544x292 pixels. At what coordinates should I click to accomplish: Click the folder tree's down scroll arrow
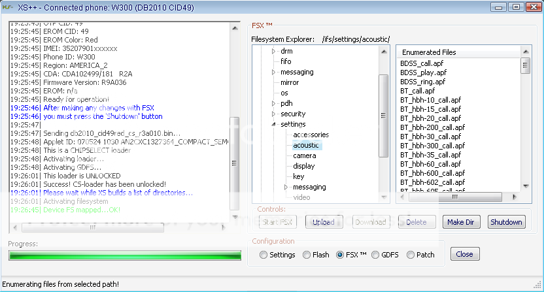(x=384, y=197)
